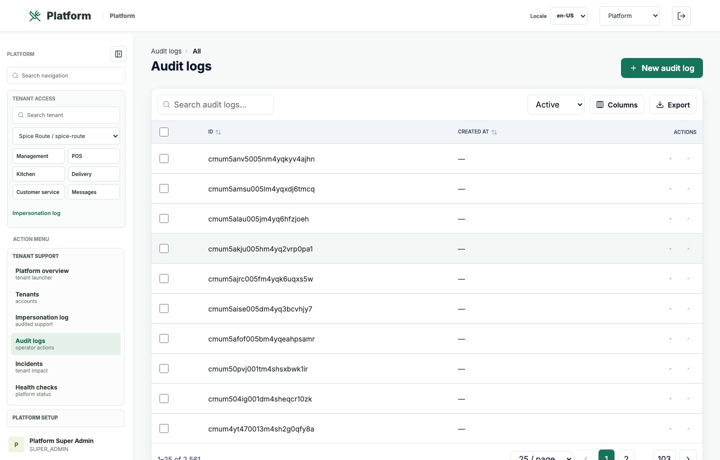The width and height of the screenshot is (720, 460).
Task: Check the row cmum5anv5005nm4yqkyv4ajhn
Action: point(164,158)
